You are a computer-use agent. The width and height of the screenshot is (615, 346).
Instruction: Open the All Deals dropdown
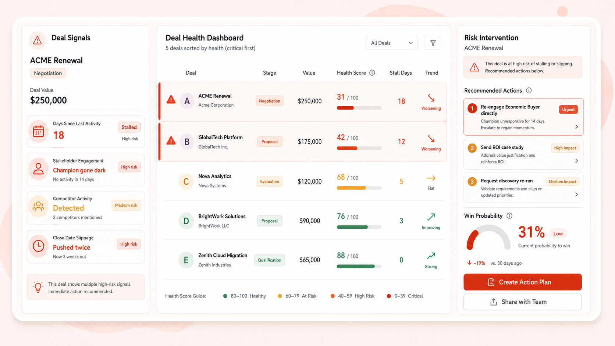392,43
